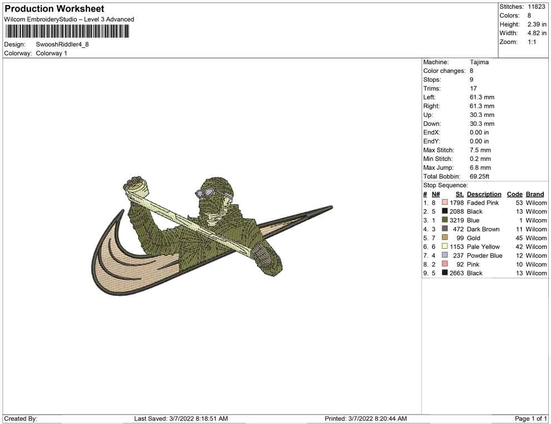Click the Up value 30.3 mm
The width and height of the screenshot is (551, 424).
tap(482, 115)
